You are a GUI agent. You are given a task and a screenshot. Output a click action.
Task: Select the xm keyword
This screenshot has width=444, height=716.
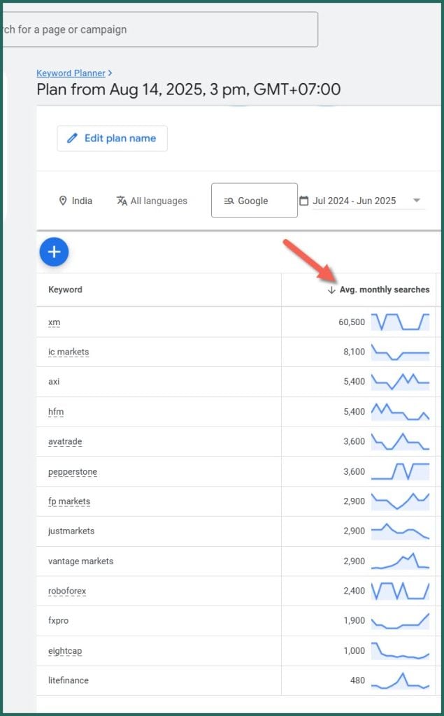(54, 322)
